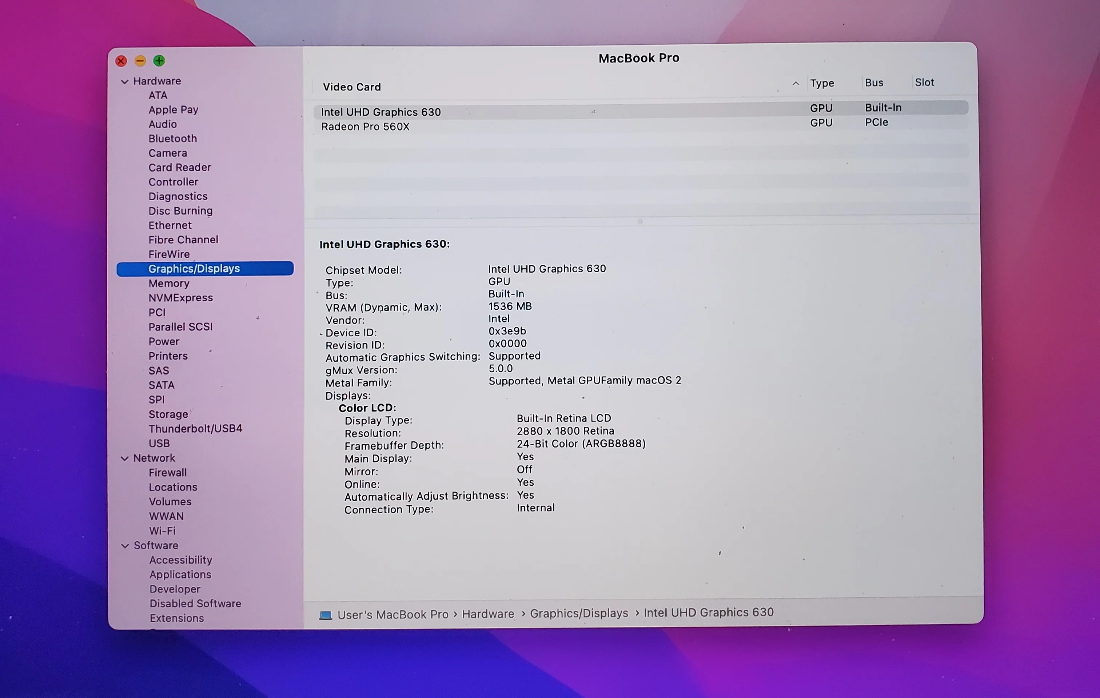Select the Radeon Pro 560X row
Screen dimensions: 1100x698
[x=641, y=125]
